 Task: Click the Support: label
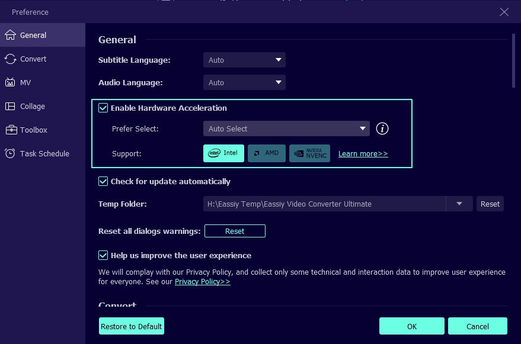127,154
